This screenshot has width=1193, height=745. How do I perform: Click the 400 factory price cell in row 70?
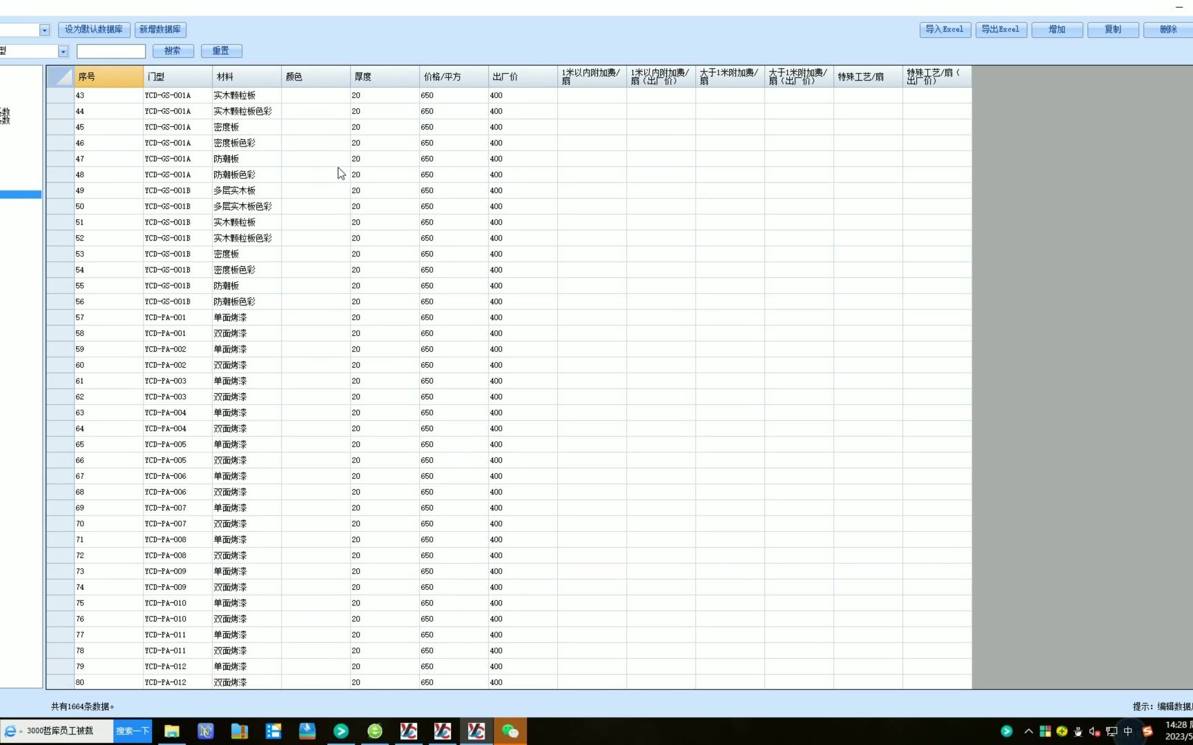pyautogui.click(x=523, y=524)
